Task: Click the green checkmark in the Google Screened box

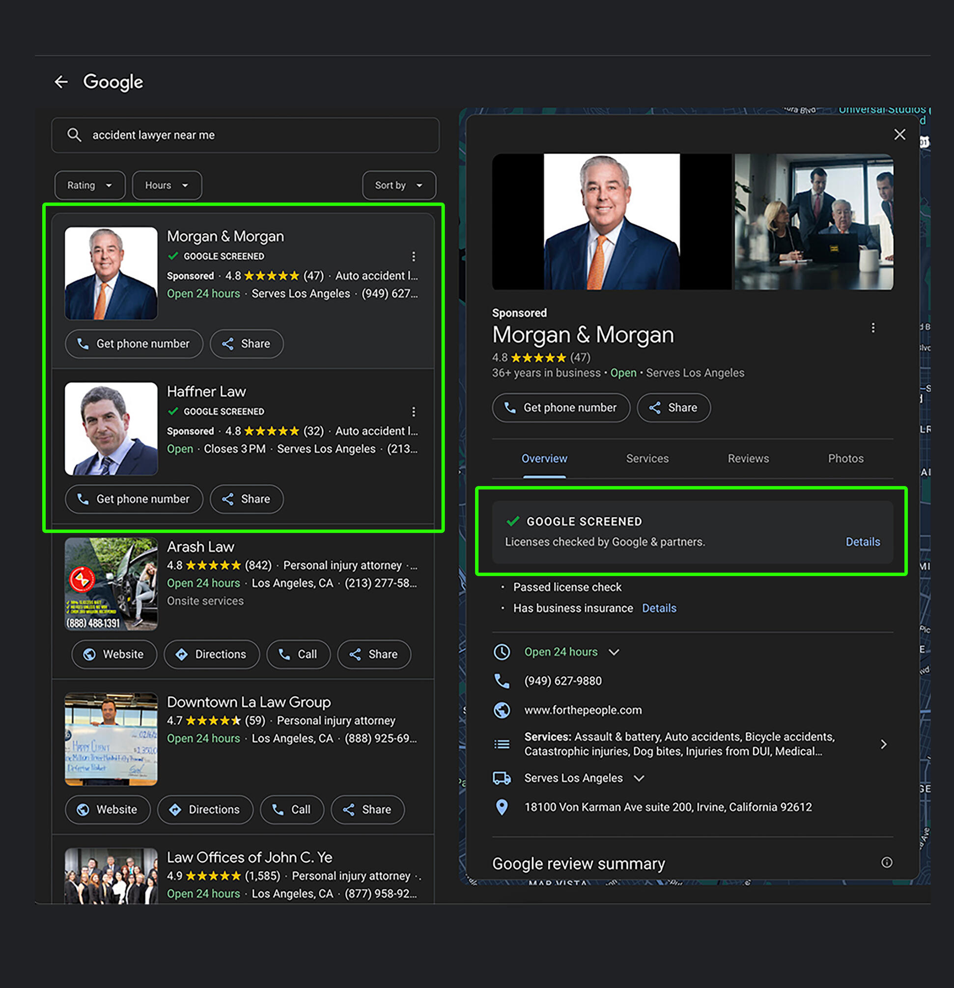Action: click(513, 521)
